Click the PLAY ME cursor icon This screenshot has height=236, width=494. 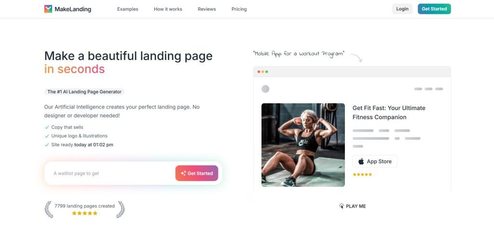click(x=342, y=206)
